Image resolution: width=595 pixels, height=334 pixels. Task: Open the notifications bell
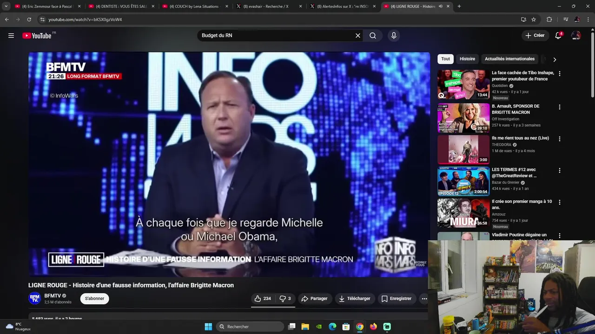tap(558, 36)
